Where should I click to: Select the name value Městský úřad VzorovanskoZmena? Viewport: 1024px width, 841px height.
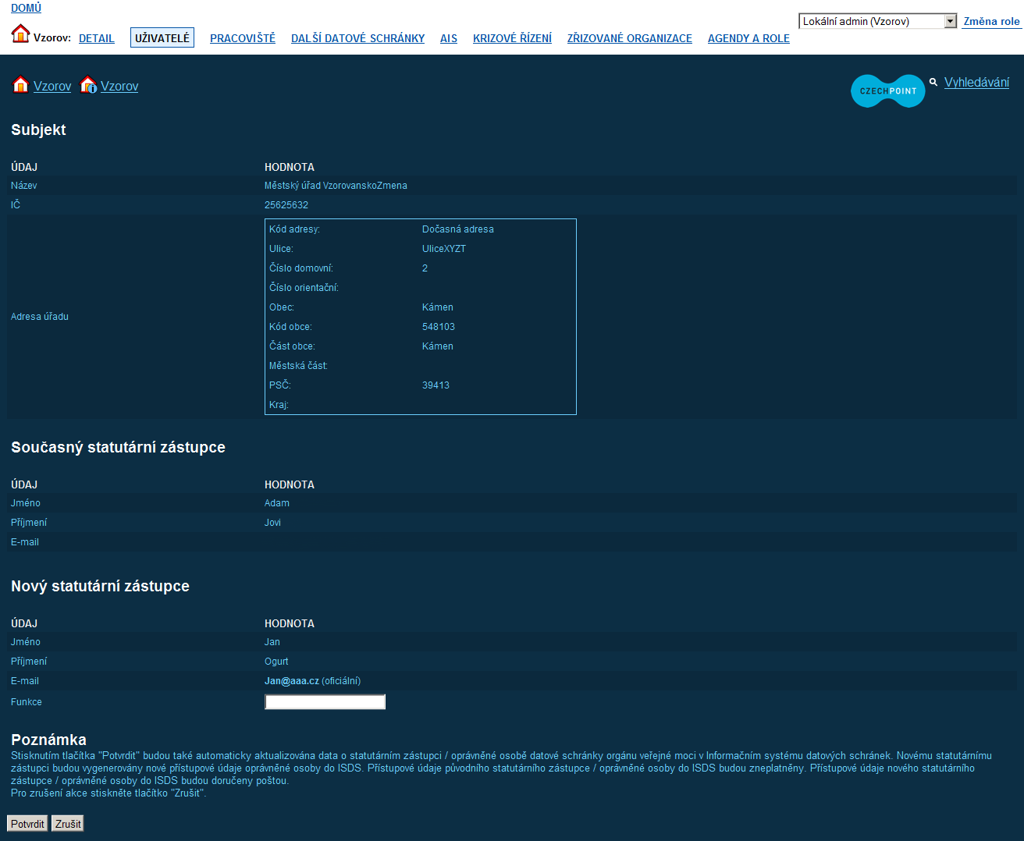point(336,186)
